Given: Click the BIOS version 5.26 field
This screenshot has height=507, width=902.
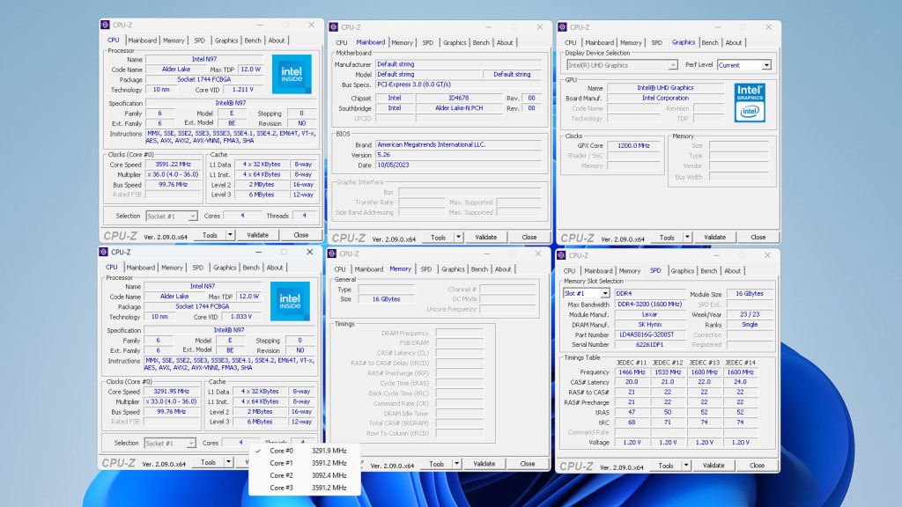Looking at the screenshot, I should pos(458,155).
